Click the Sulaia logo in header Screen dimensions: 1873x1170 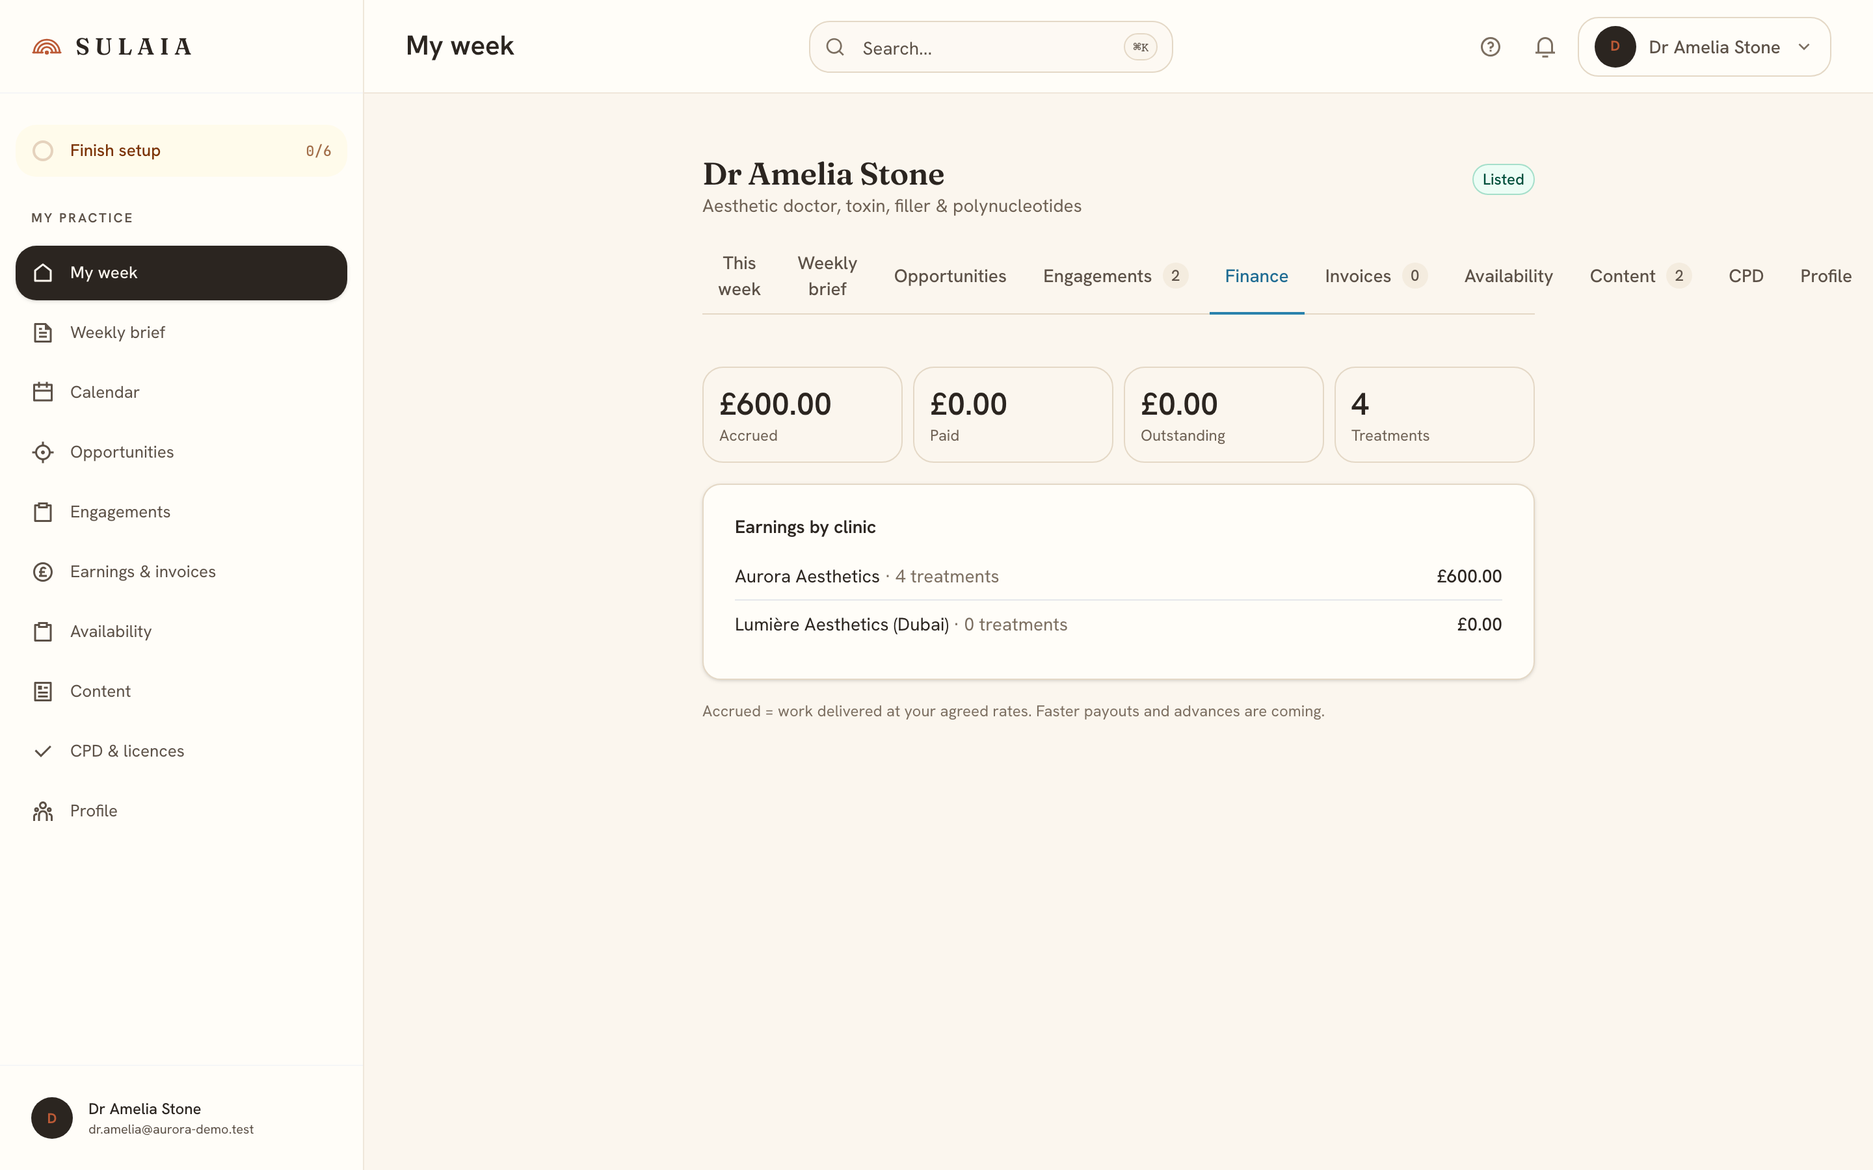pos(113,46)
